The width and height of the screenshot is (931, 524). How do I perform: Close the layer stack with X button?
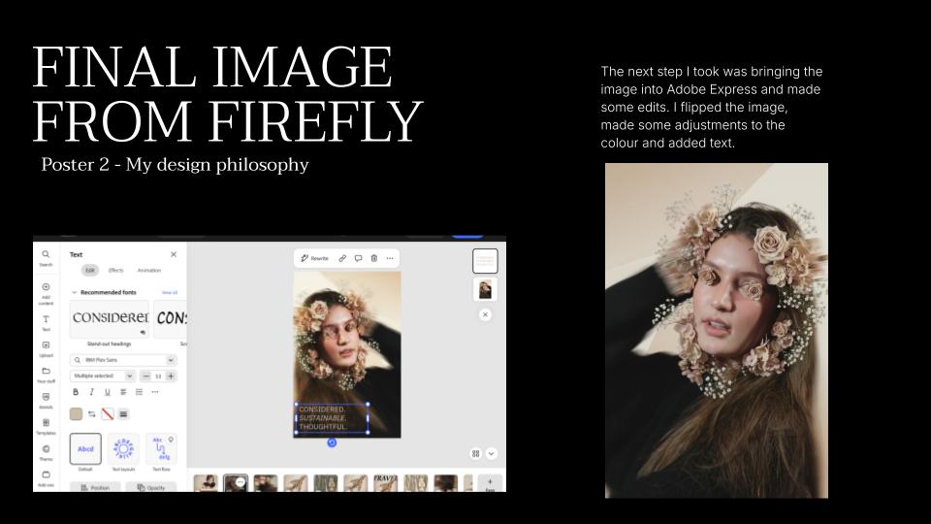coord(485,314)
